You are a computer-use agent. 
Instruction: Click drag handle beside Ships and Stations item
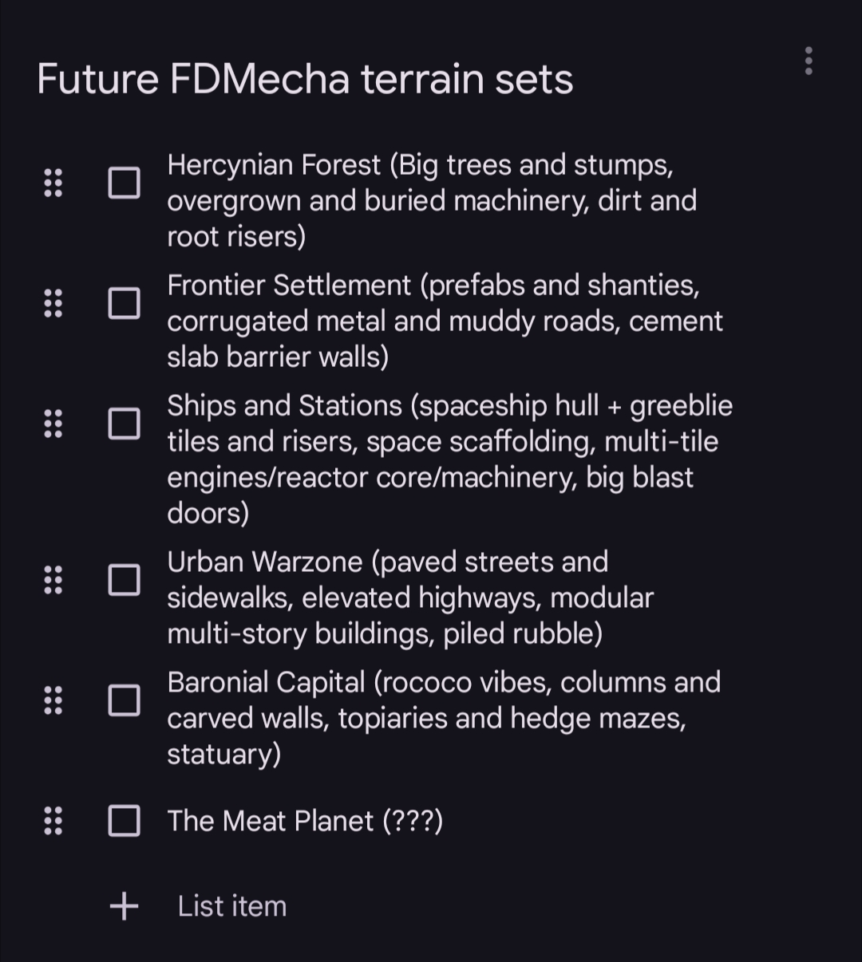tap(53, 424)
